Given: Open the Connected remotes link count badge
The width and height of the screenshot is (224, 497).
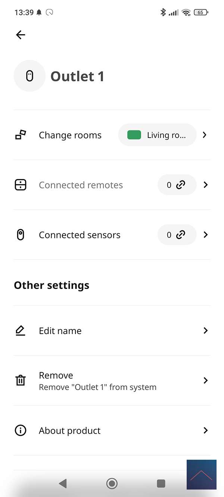Looking at the screenshot, I should [x=177, y=185].
